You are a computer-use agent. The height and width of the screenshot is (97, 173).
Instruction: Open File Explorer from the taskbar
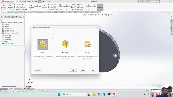(x=94, y=94)
